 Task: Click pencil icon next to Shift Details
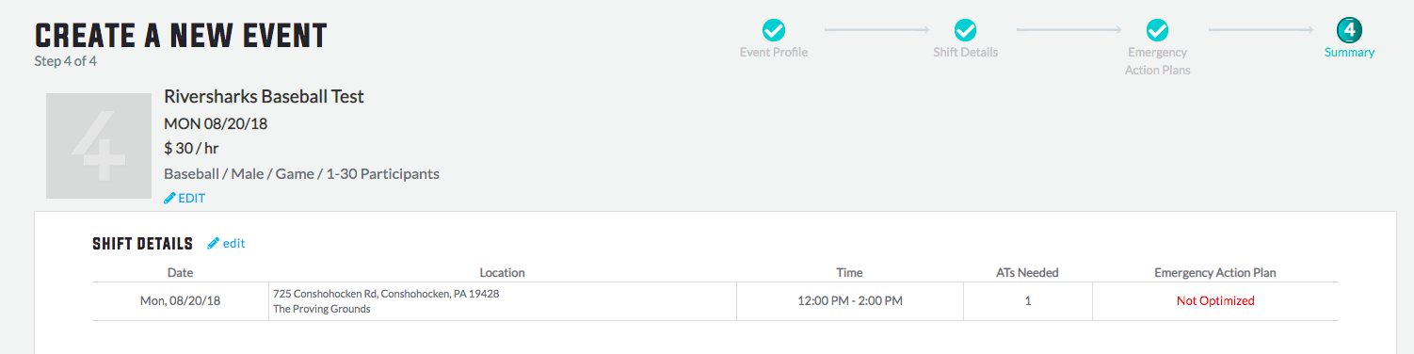(214, 243)
